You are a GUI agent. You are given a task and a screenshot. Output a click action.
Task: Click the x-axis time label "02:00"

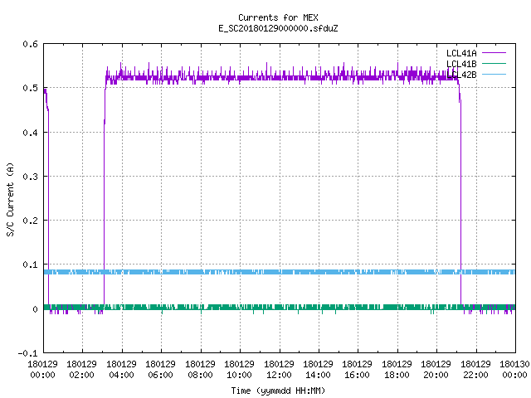pos(81,375)
